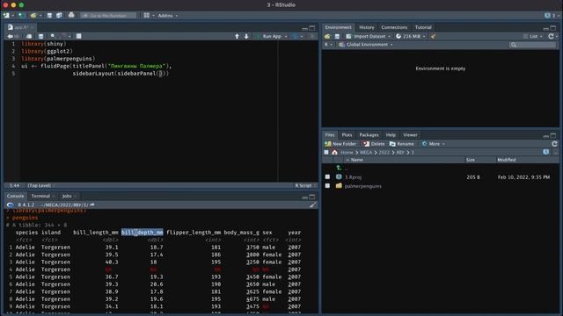Switch to the History tab
Viewport: 563px width, 316px height.
pyautogui.click(x=366, y=27)
